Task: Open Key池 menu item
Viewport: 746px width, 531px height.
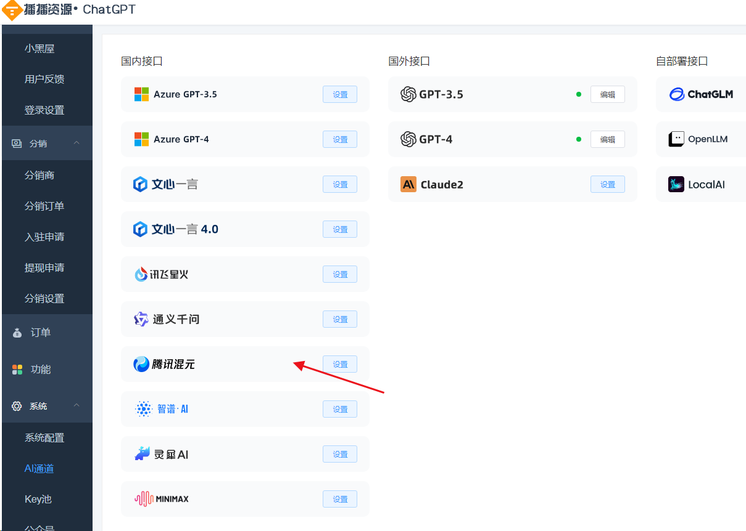Action: [x=38, y=500]
